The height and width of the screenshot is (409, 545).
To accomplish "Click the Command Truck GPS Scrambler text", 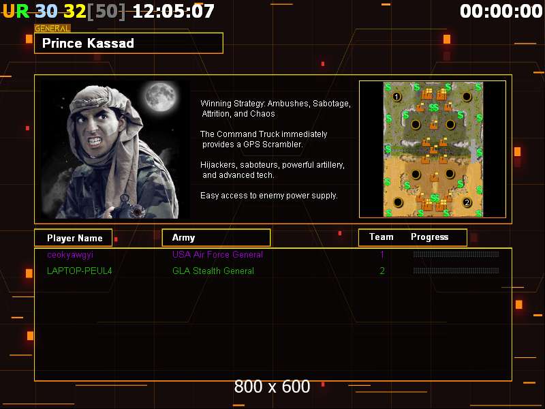I will (264, 139).
